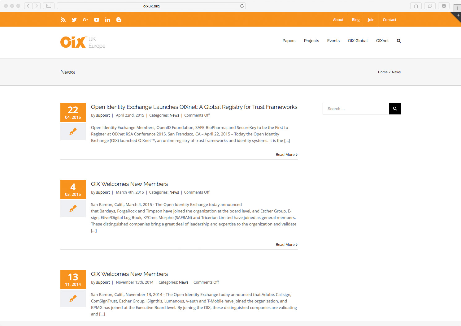The width and height of the screenshot is (461, 326).
Task: Open the LinkedIn icon
Action: 108,20
